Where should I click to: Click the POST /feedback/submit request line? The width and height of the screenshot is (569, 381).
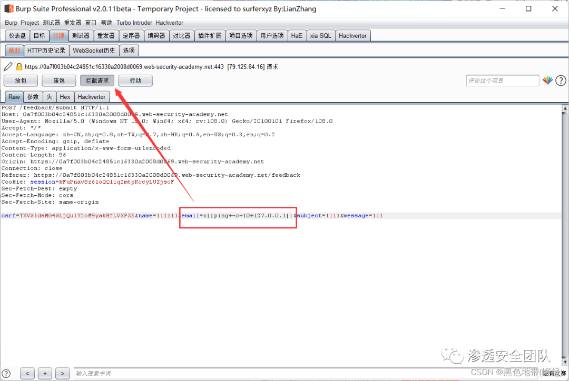tap(55, 108)
